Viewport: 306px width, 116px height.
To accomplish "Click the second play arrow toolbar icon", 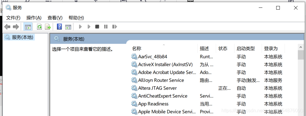I will tap(89, 27).
